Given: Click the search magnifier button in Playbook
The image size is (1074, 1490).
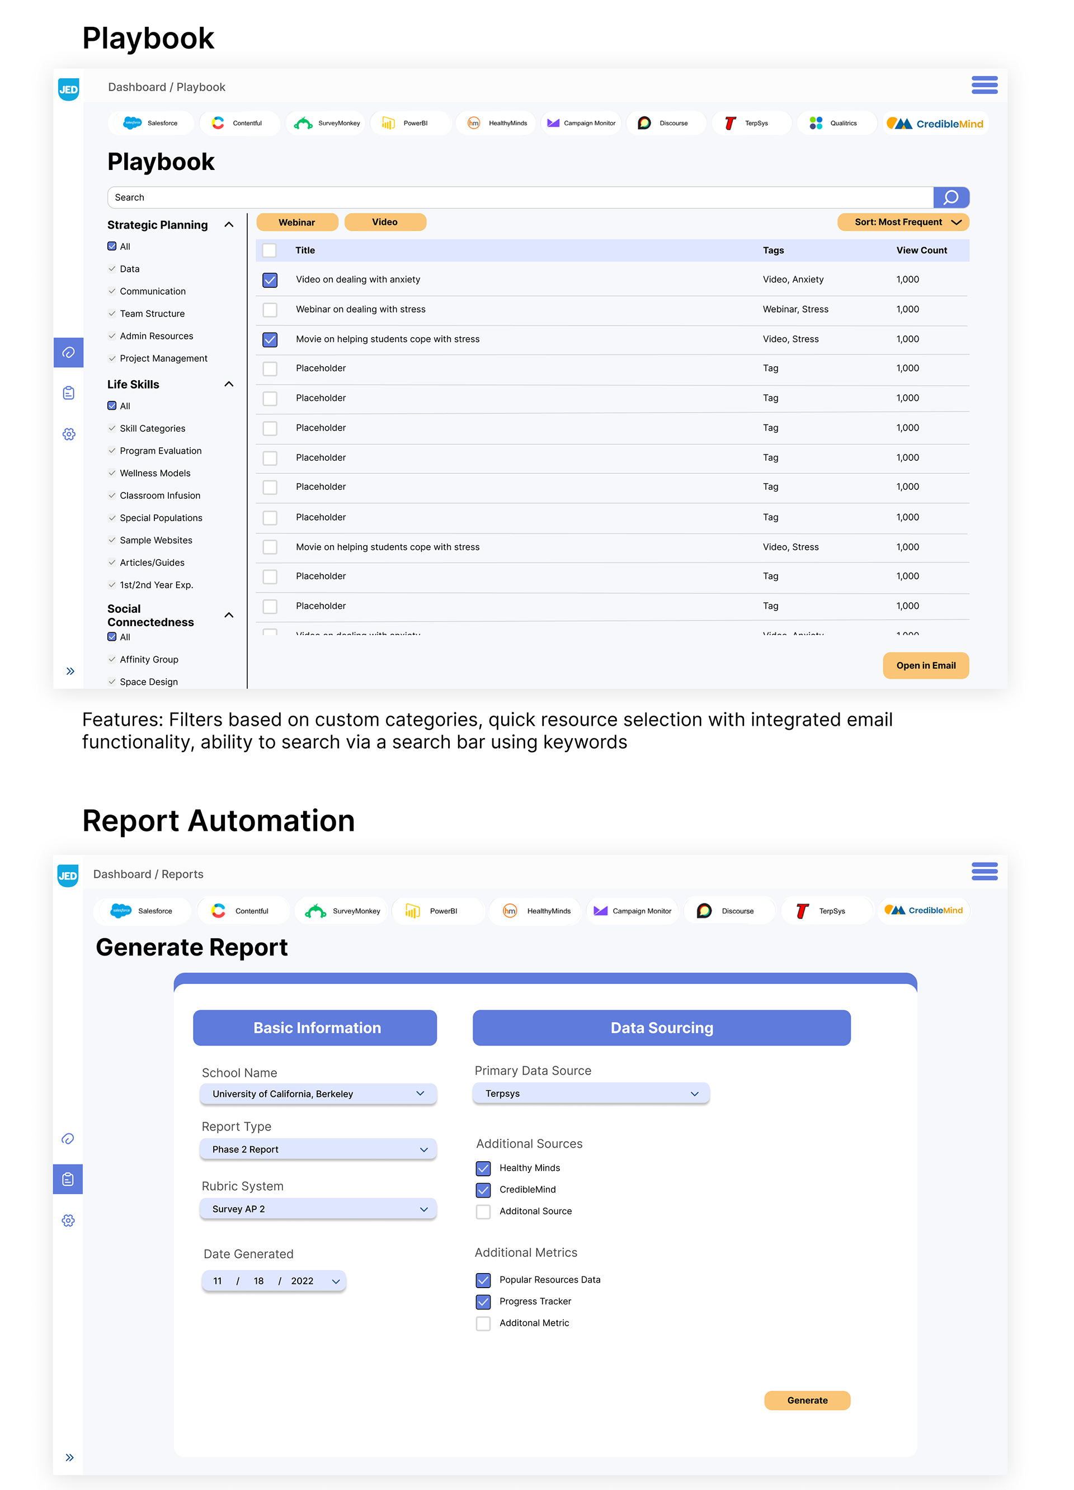Looking at the screenshot, I should 950,197.
